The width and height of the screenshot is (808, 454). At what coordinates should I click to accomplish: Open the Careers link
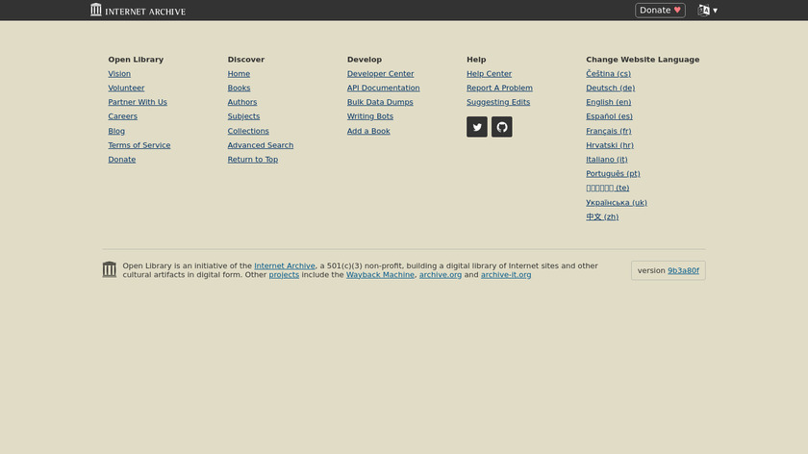click(123, 116)
